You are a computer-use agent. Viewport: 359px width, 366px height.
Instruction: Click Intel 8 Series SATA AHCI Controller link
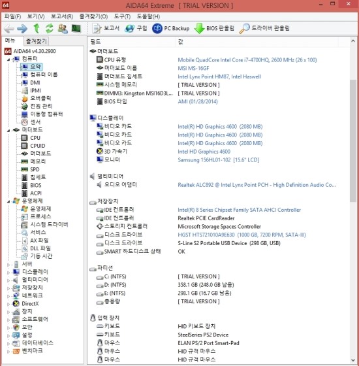[239, 210]
